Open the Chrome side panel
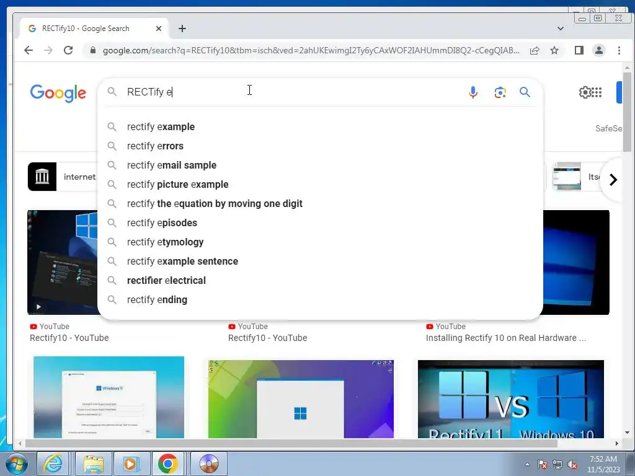 coord(579,50)
